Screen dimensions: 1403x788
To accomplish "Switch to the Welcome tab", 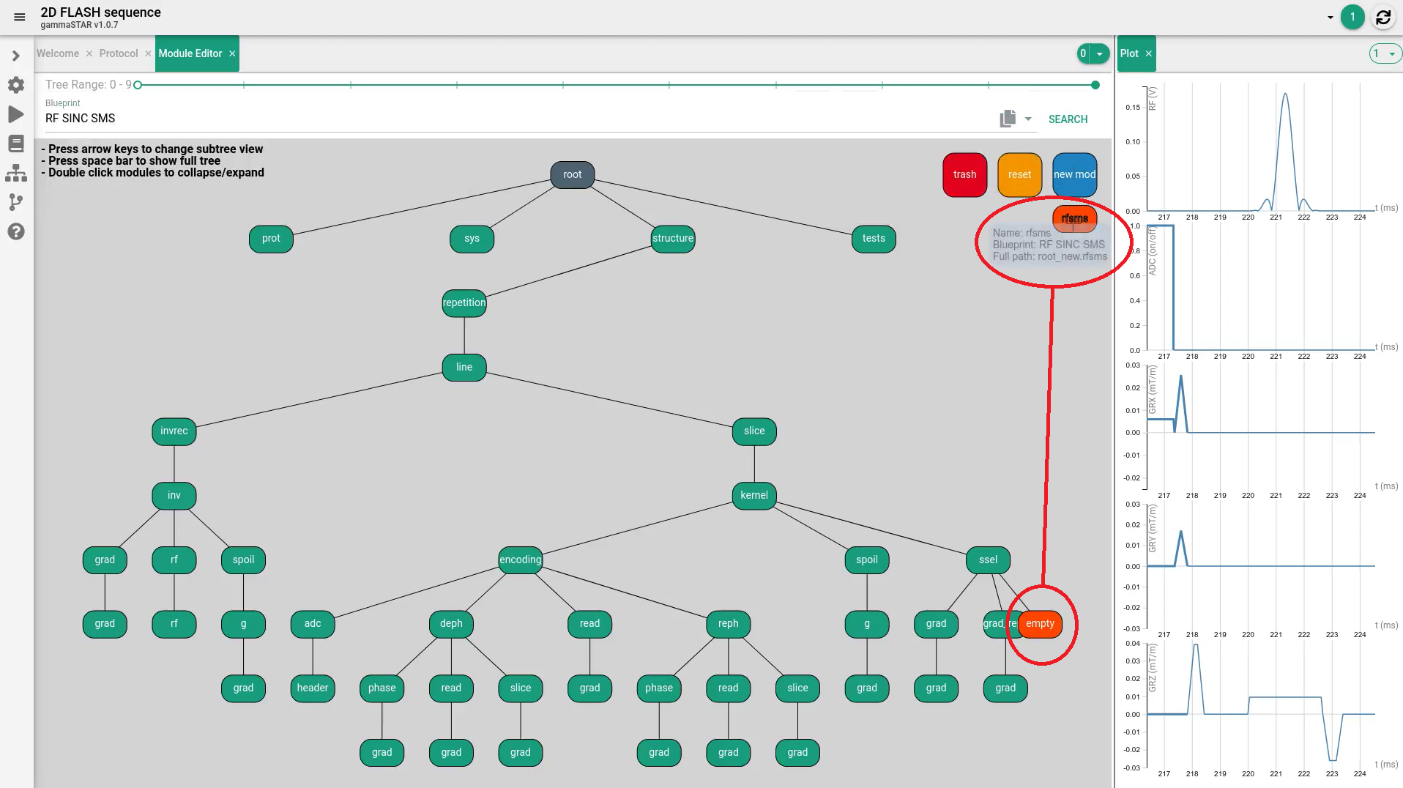I will (58, 53).
